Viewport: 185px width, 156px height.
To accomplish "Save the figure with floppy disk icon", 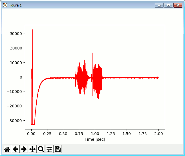I will point(58,149).
